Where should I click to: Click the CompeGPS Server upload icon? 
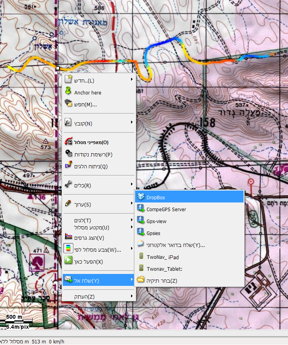tap(140, 209)
